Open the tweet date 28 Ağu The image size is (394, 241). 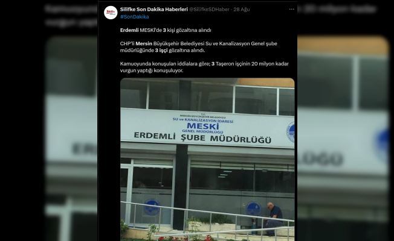point(242,9)
